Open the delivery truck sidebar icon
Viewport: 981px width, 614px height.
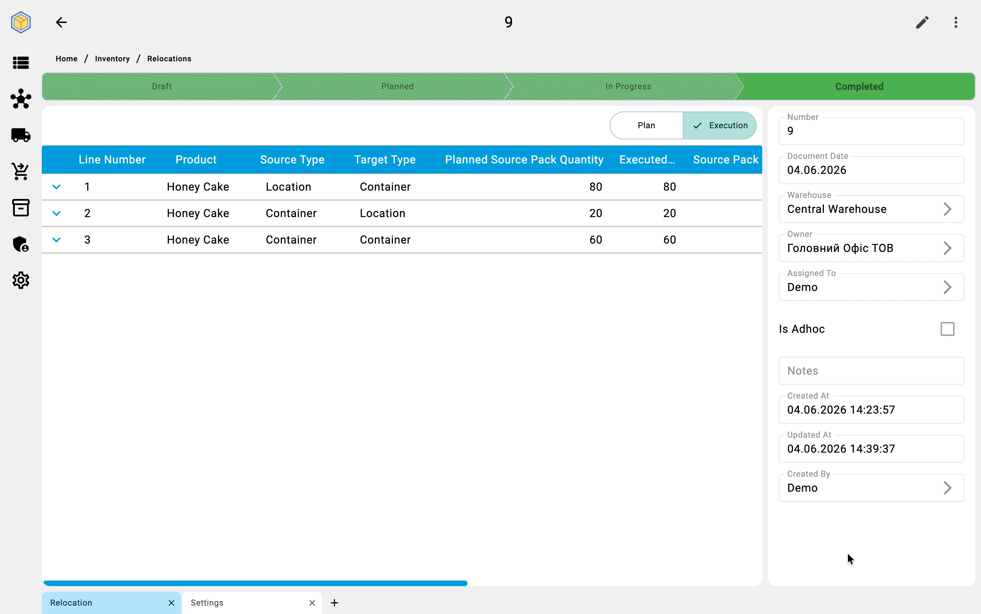[21, 135]
